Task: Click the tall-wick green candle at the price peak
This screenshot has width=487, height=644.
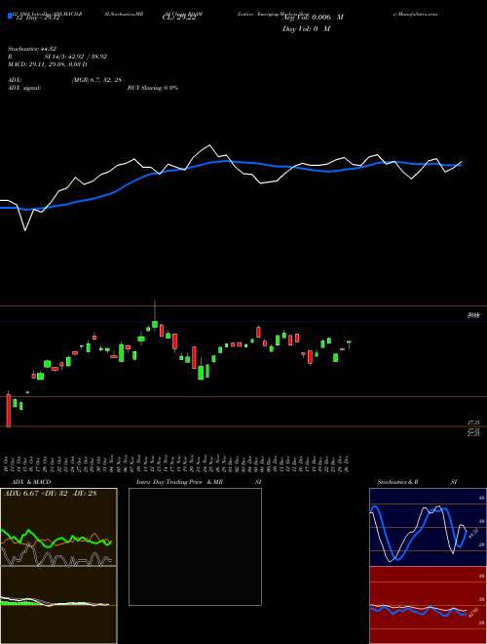Action: point(155,316)
